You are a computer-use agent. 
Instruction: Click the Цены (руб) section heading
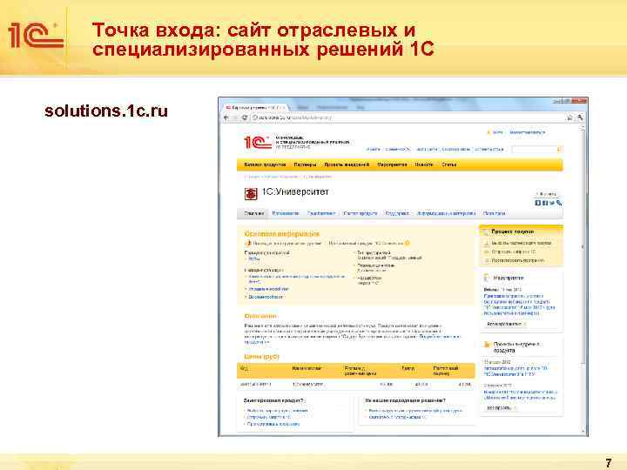point(261,356)
